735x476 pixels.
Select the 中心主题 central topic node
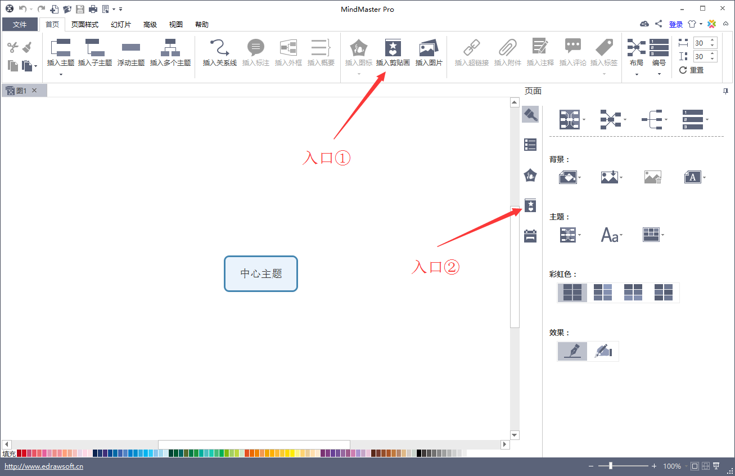pyautogui.click(x=261, y=273)
